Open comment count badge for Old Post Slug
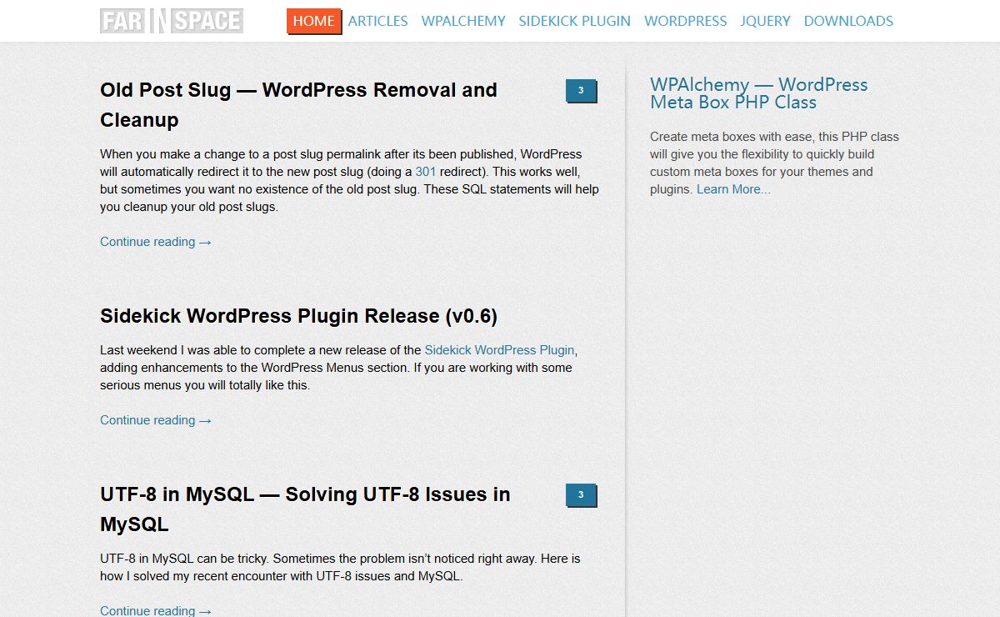 tap(581, 91)
